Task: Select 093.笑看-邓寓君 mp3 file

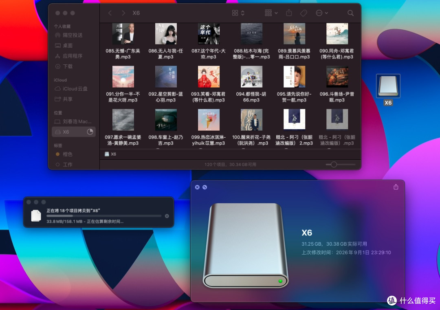Action: pos(209,84)
